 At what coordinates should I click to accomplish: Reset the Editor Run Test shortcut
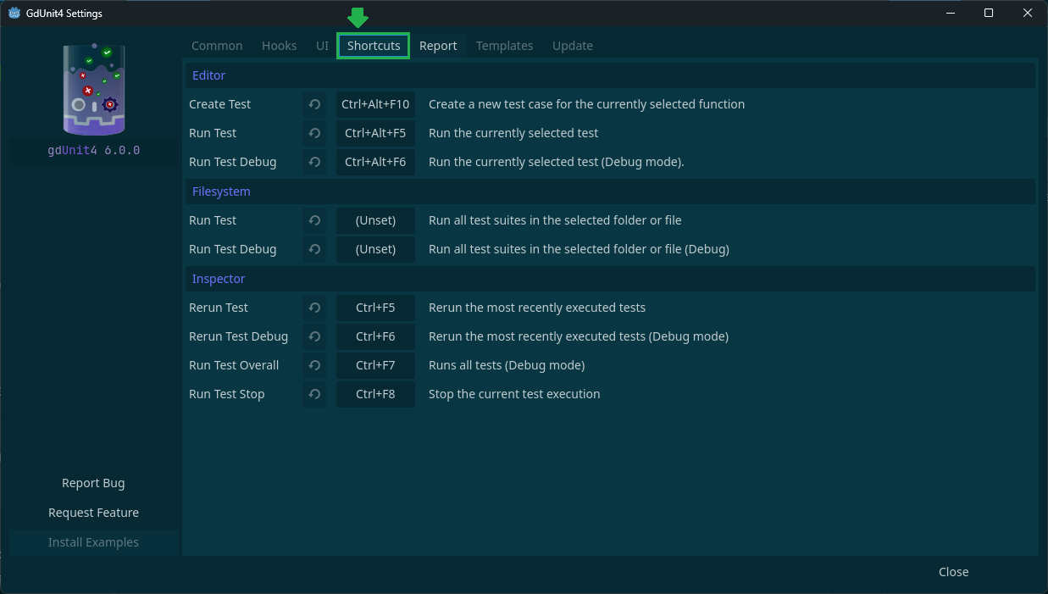[x=314, y=133]
